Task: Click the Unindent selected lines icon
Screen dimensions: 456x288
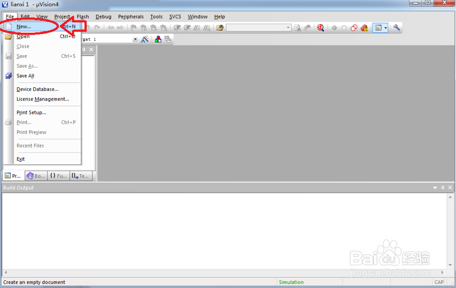Action: click(x=187, y=28)
